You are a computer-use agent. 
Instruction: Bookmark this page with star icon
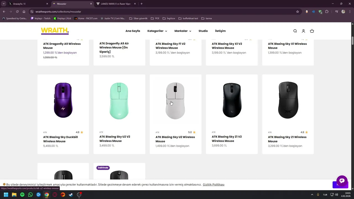(x=298, y=12)
